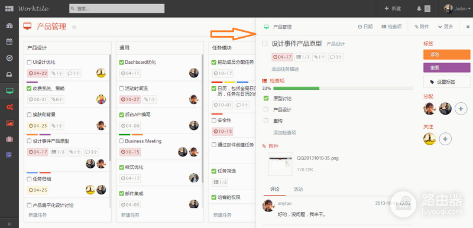Open the inbox tray icon in sidebar

click(9, 74)
